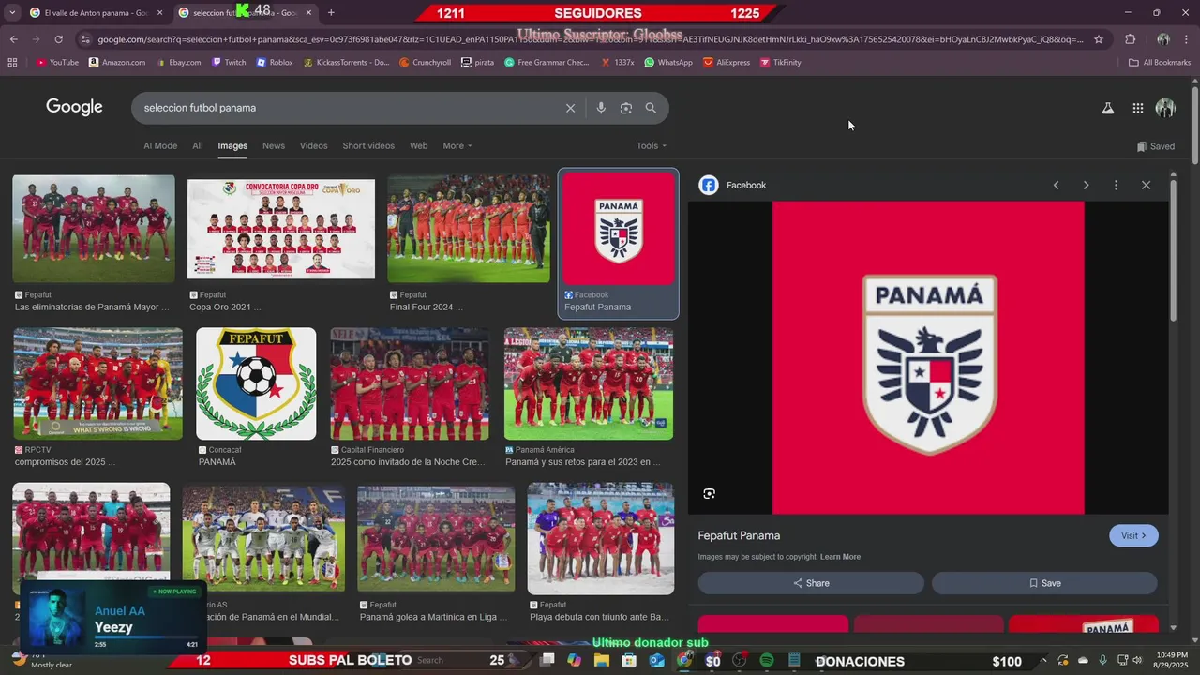Open Crunchyroll bookmark
This screenshot has width=1200, height=675.
425,63
